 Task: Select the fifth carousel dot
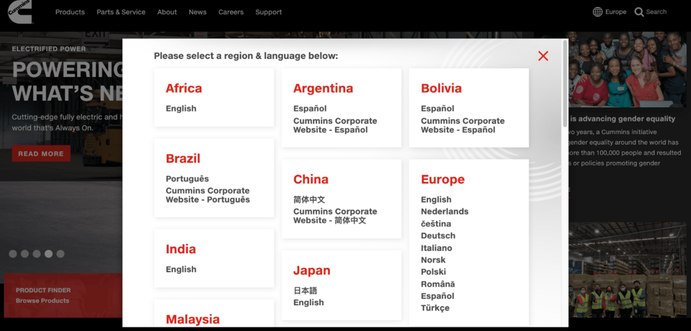coord(61,253)
